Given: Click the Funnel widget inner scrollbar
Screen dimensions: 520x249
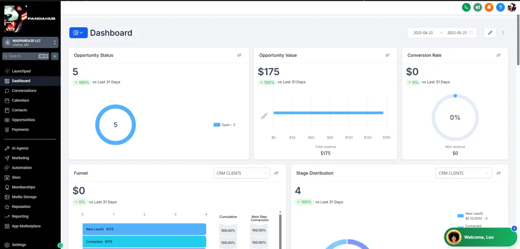Looking at the screenshot, I should 280,231.
